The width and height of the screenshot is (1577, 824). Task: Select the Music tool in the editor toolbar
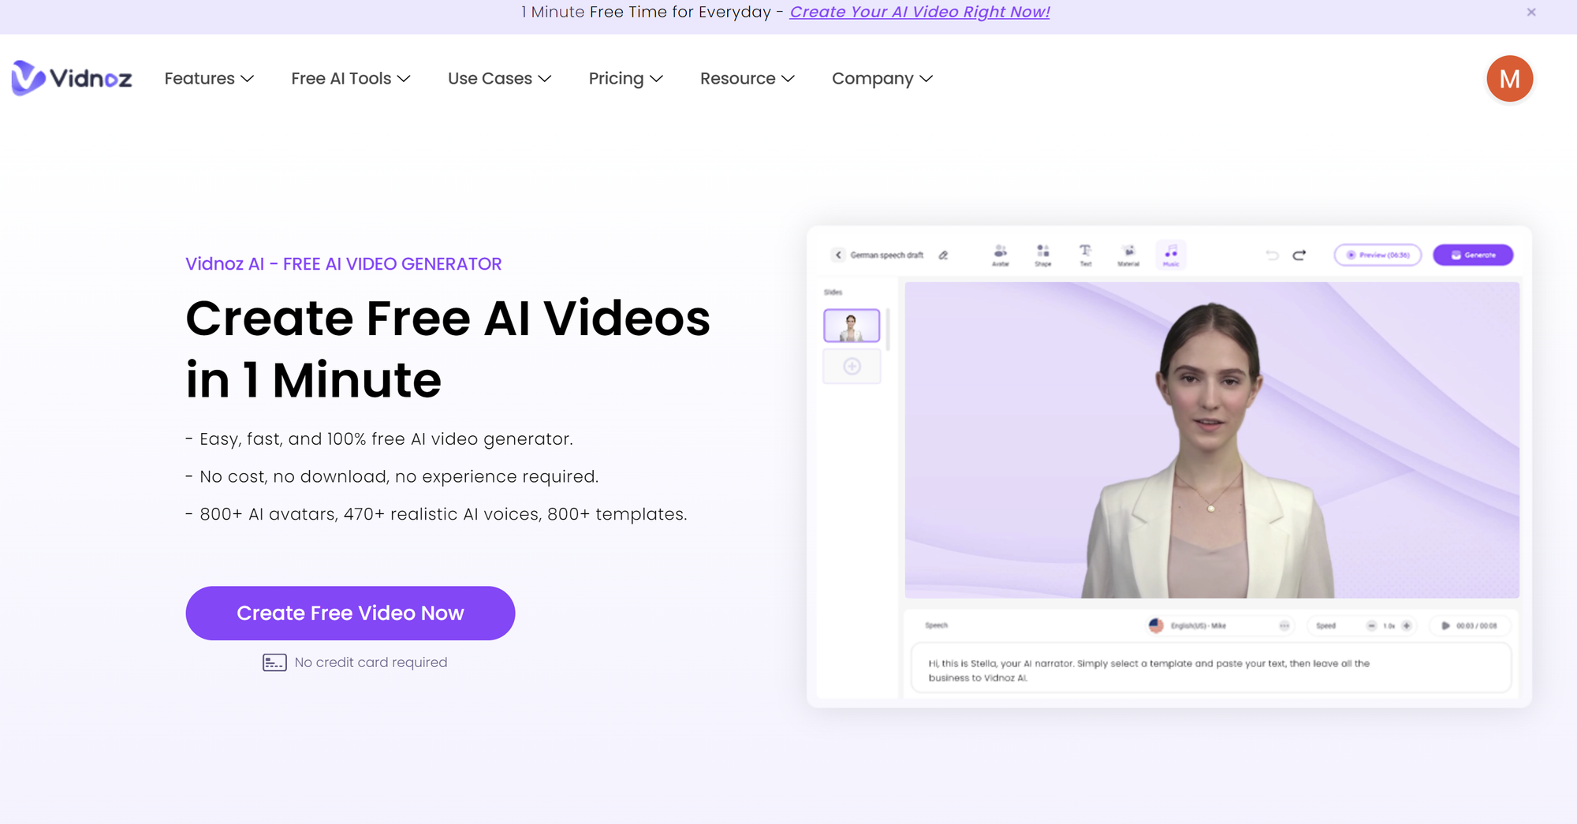[x=1171, y=255]
